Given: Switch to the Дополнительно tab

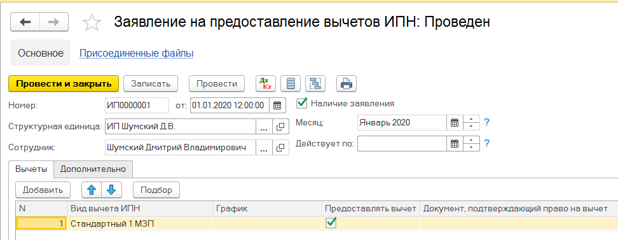Looking at the screenshot, I should (93, 169).
